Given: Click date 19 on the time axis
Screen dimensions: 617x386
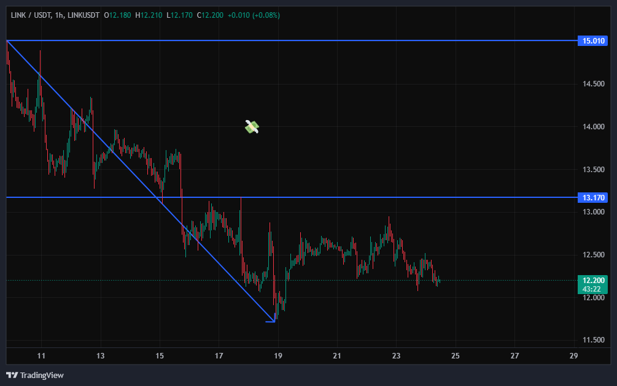Looking at the screenshot, I should (278, 356).
